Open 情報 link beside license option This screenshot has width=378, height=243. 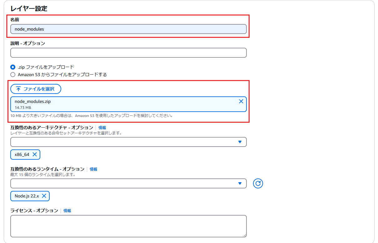point(67,211)
